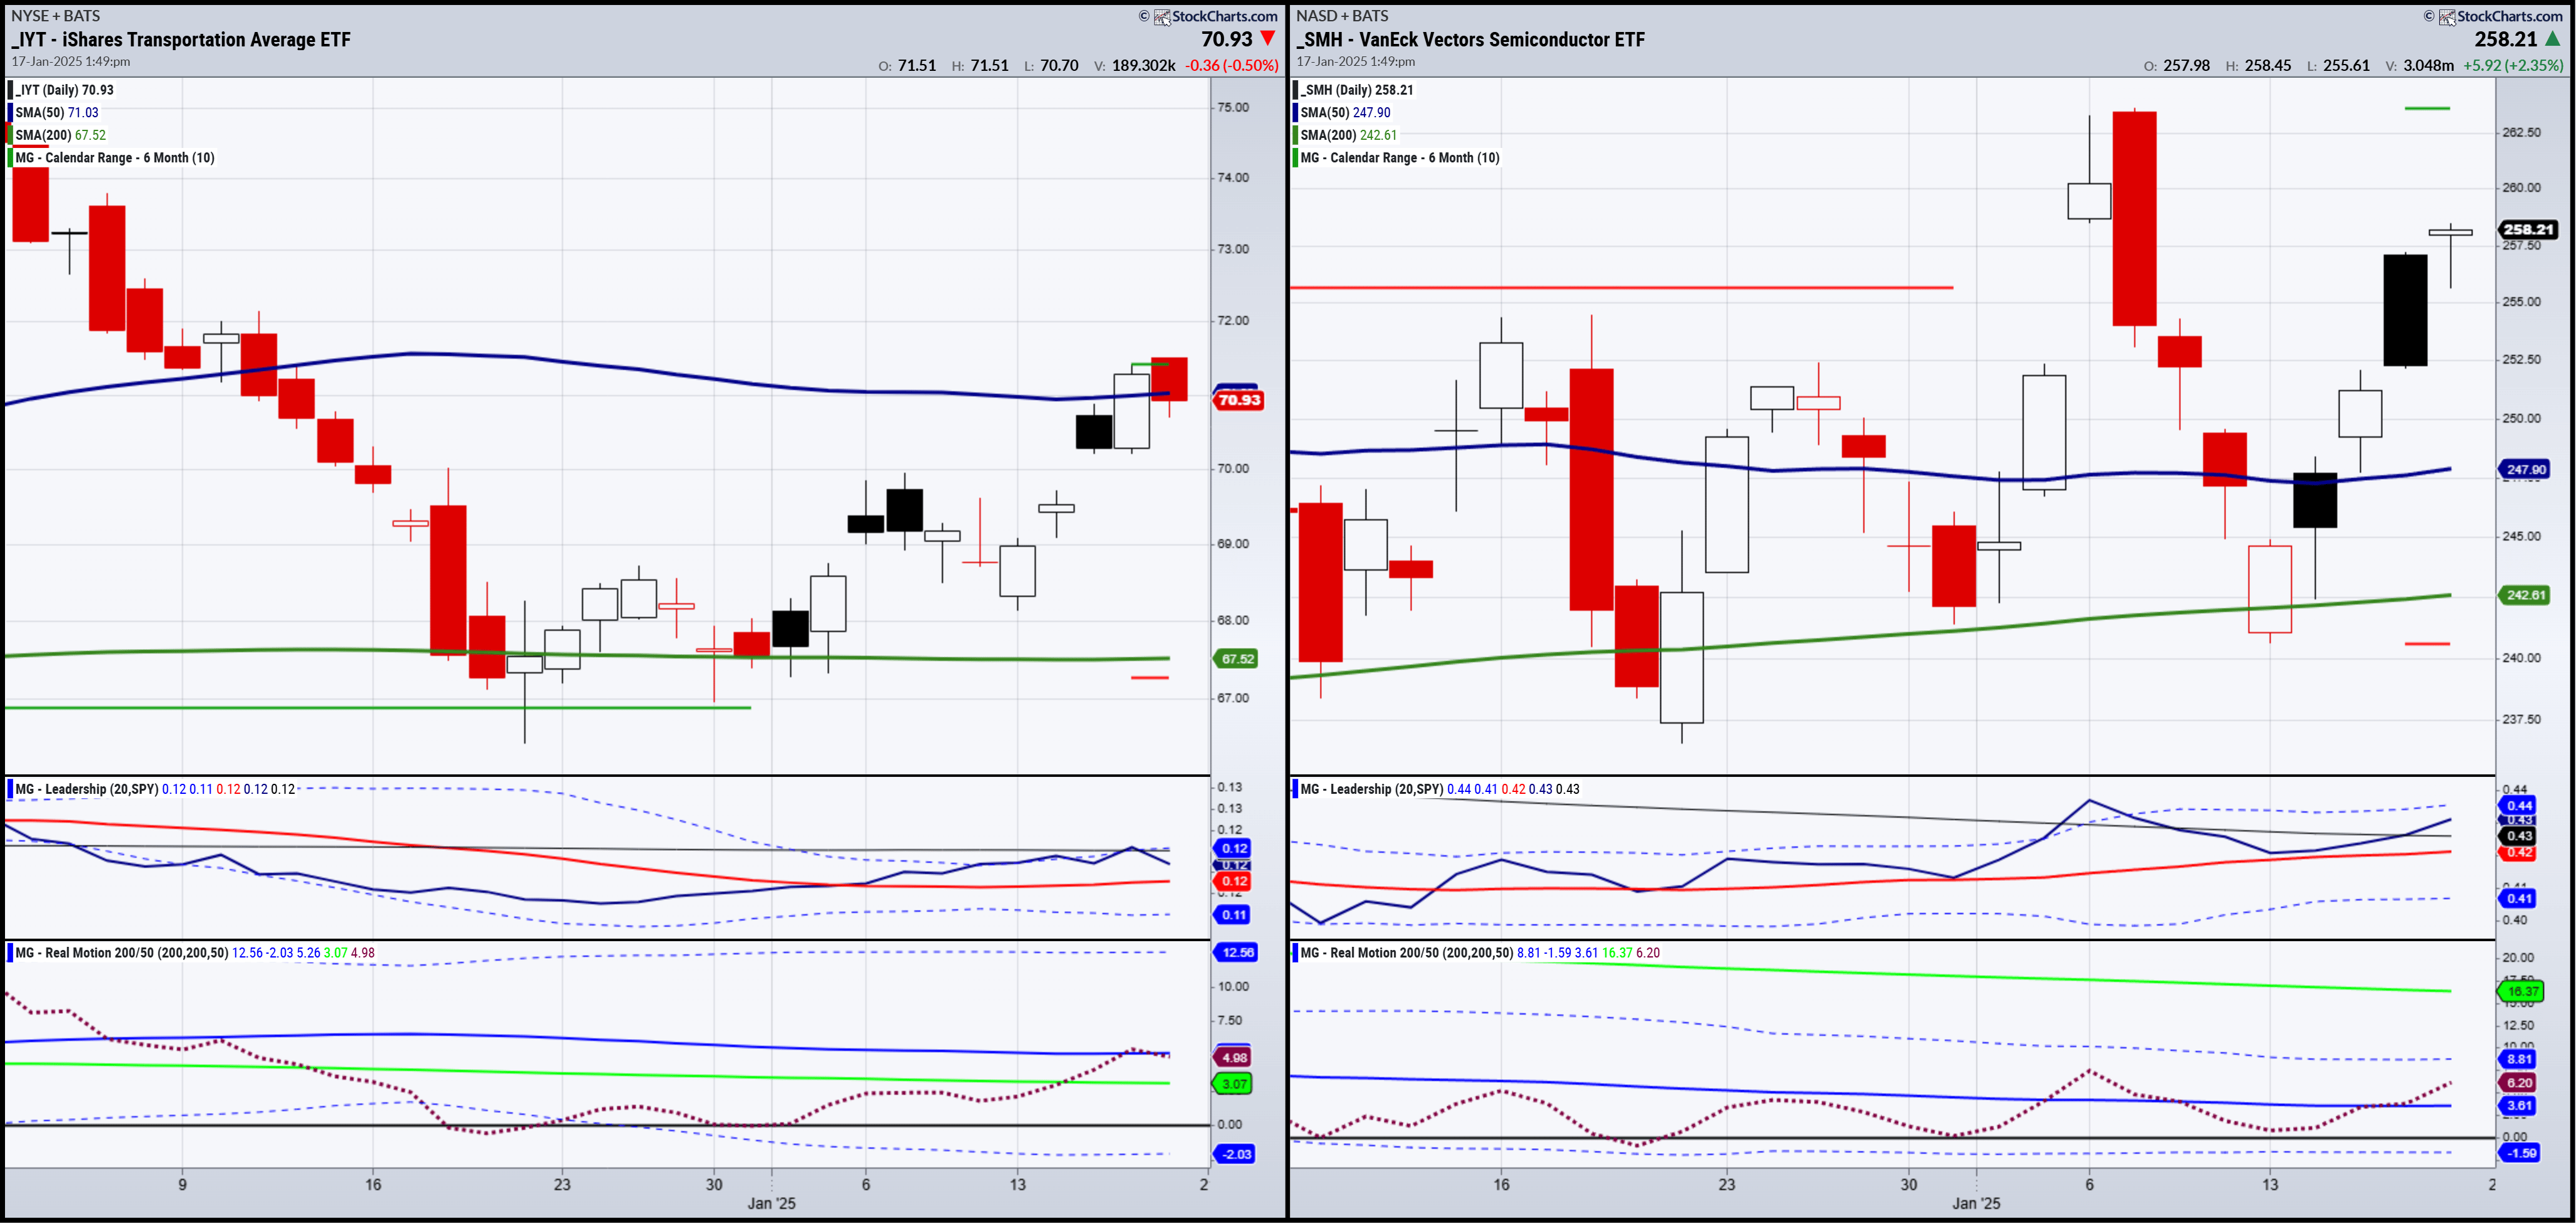Click the StockCharts logo icon on the IYT chart
Image resolution: width=2576 pixels, height=1224 pixels.
point(1162,16)
